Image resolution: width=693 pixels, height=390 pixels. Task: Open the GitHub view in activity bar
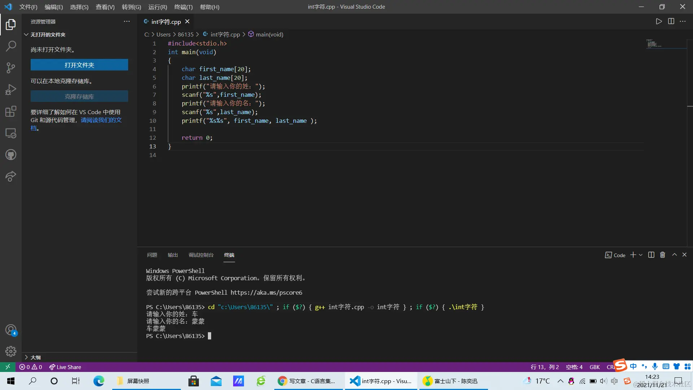tap(11, 155)
